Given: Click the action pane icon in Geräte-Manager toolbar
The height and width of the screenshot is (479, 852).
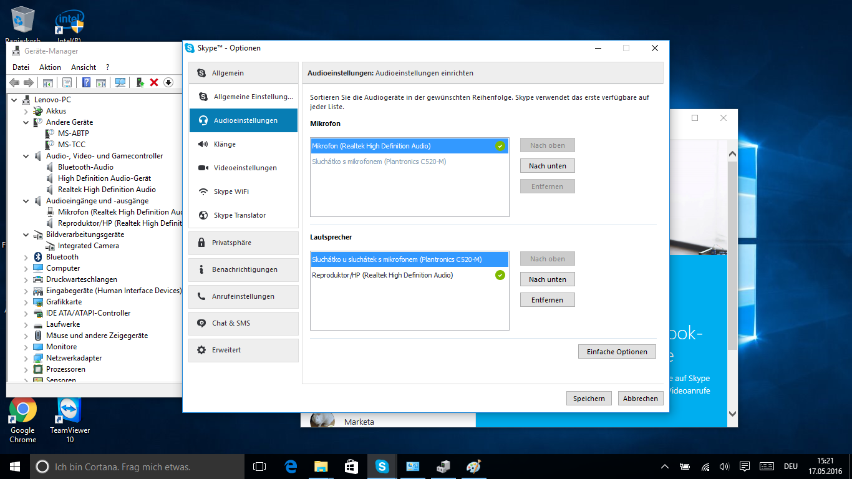Looking at the screenshot, I should pyautogui.click(x=101, y=82).
